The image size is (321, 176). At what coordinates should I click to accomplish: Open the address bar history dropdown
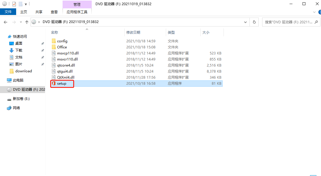[x=245, y=22]
